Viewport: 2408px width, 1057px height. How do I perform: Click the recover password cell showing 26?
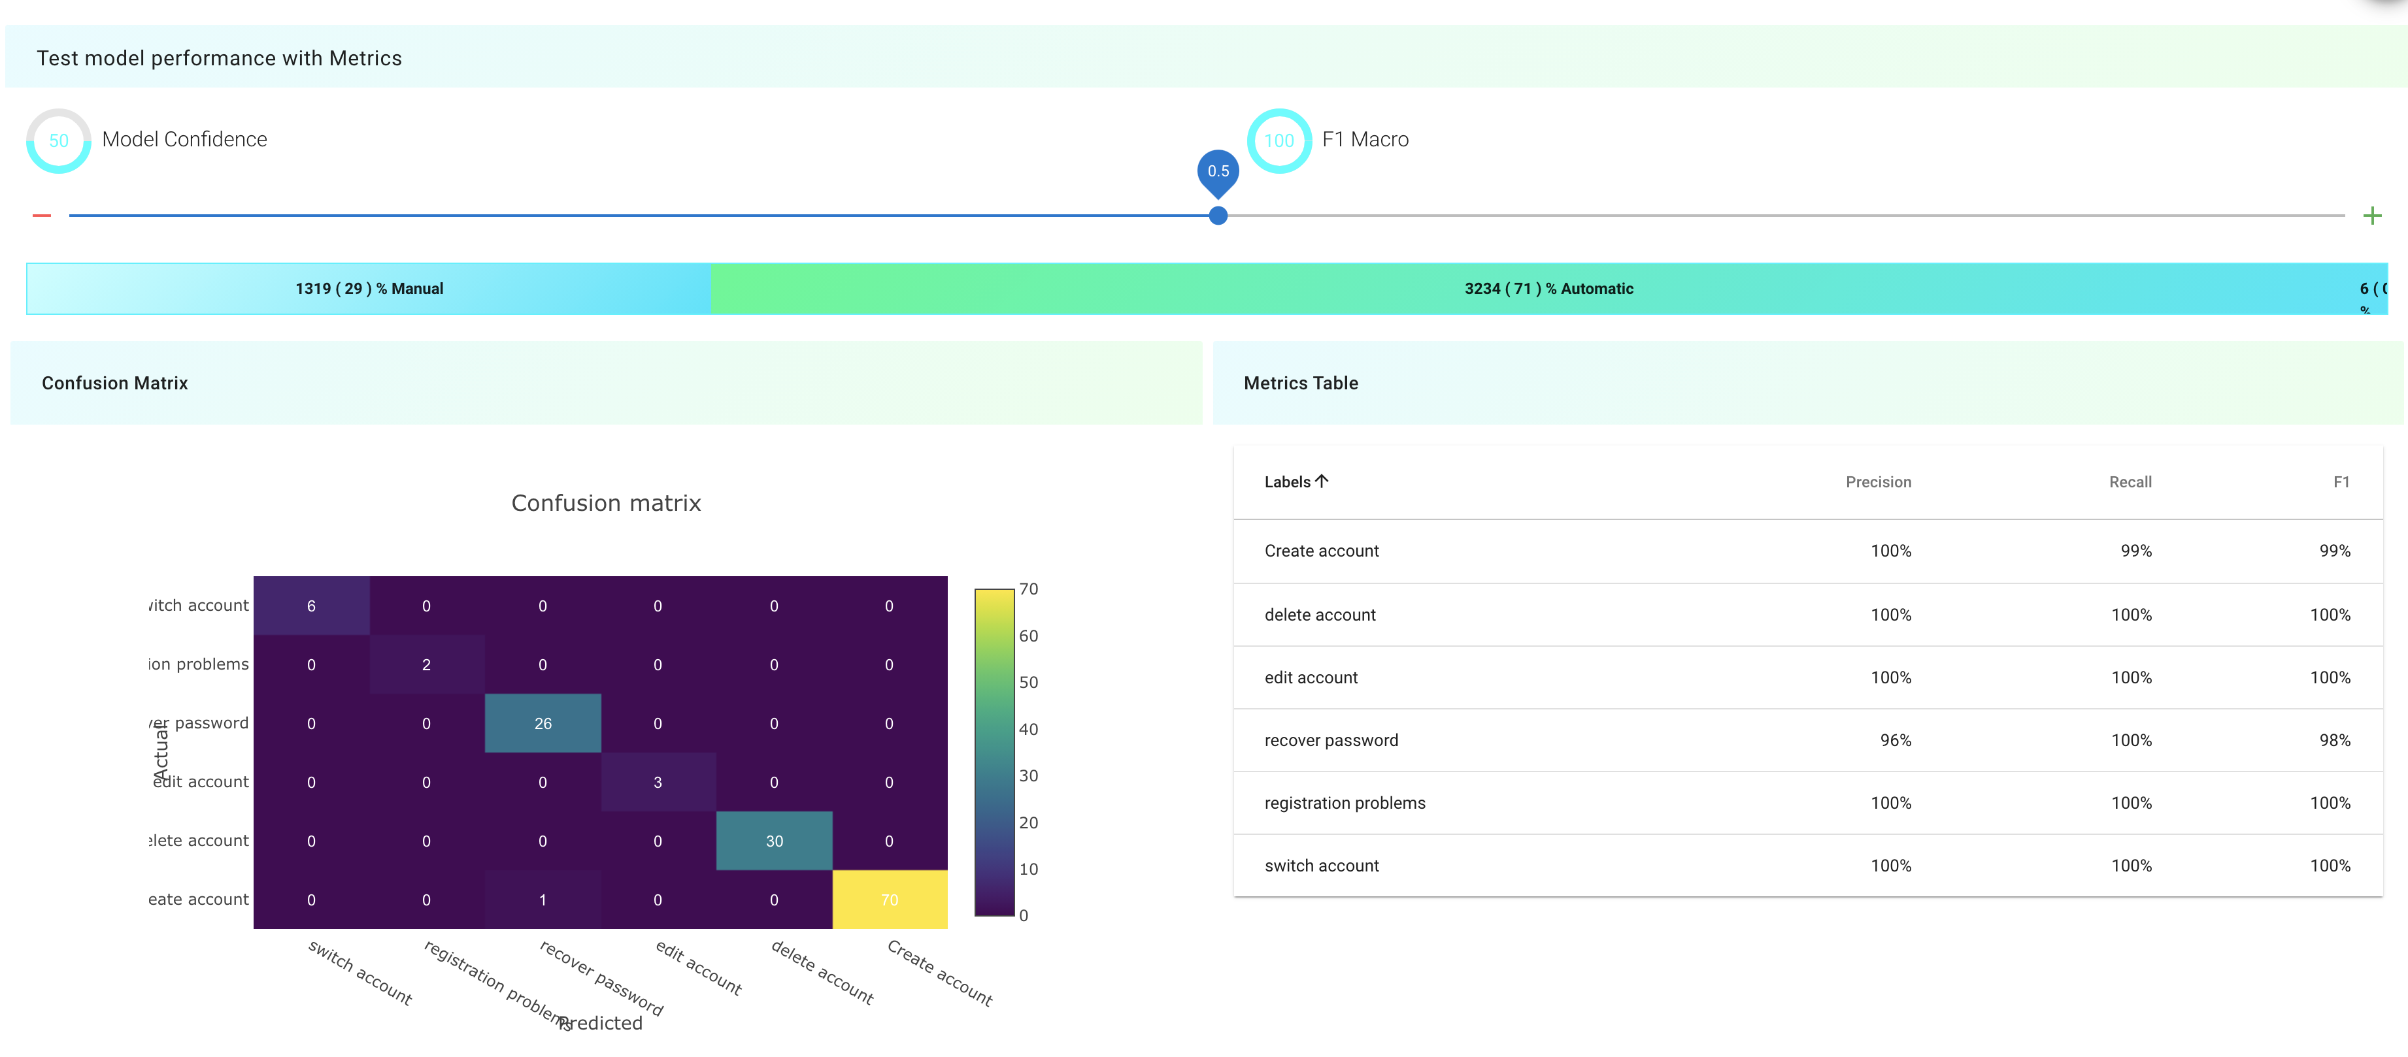542,723
